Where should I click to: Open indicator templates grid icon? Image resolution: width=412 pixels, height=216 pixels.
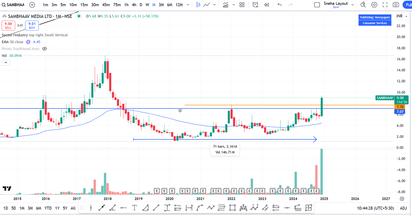click(242, 5)
